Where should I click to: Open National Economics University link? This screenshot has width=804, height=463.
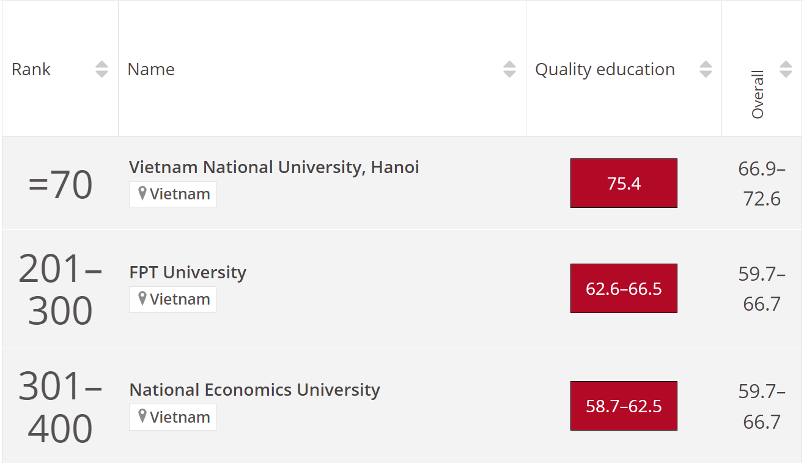click(x=254, y=390)
